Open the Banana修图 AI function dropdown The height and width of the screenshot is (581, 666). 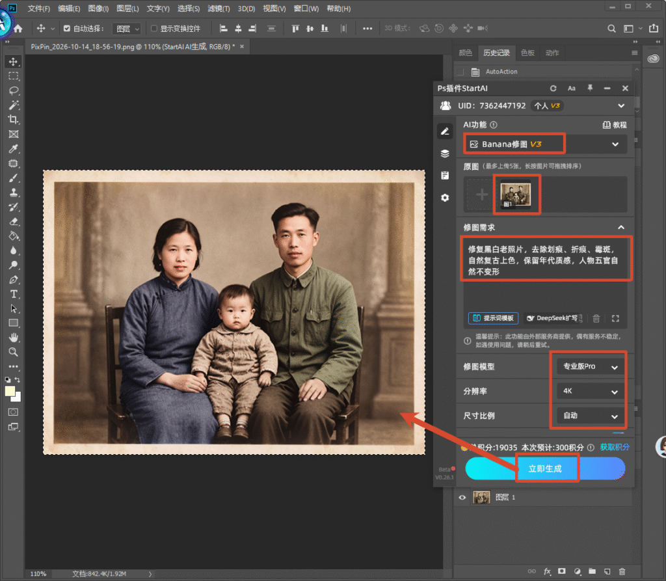click(x=546, y=144)
